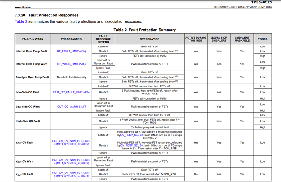Click the VOUT OV Fault row label
The image size is (281, 182).
[x=24, y=143]
